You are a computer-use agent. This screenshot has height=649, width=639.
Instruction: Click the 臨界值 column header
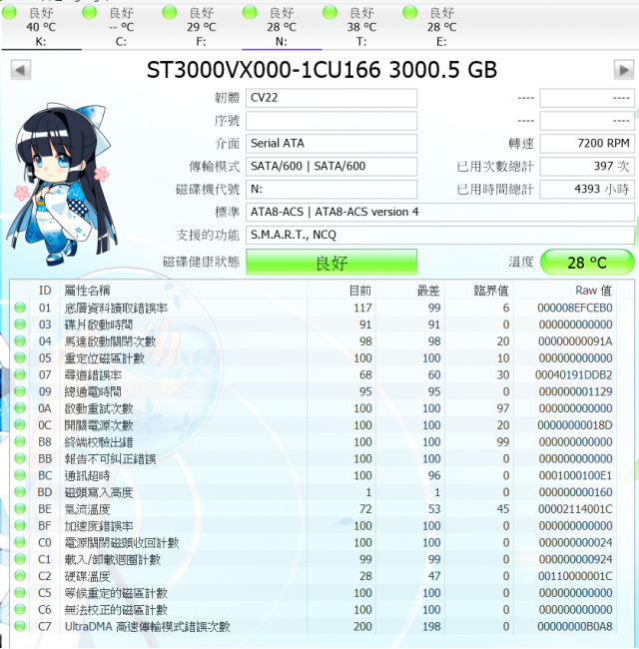click(479, 291)
